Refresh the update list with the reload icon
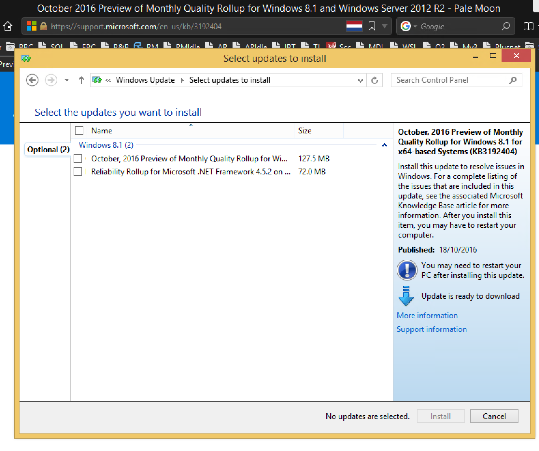The width and height of the screenshot is (539, 451). pyautogui.click(x=375, y=80)
